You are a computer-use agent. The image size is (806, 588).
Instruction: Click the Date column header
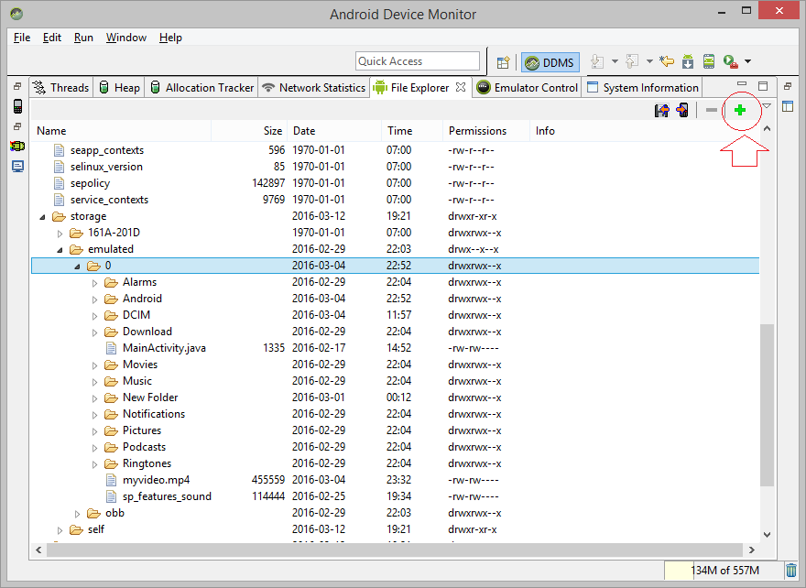coord(334,131)
